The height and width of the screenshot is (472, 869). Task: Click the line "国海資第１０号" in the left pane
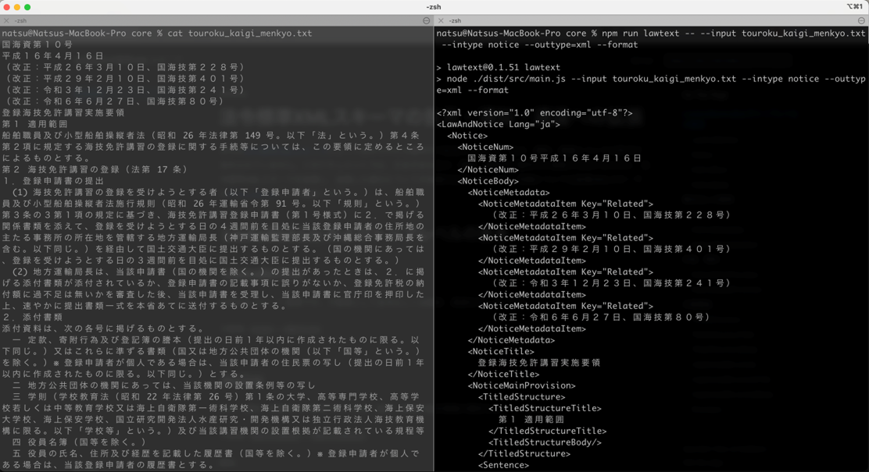[38, 44]
